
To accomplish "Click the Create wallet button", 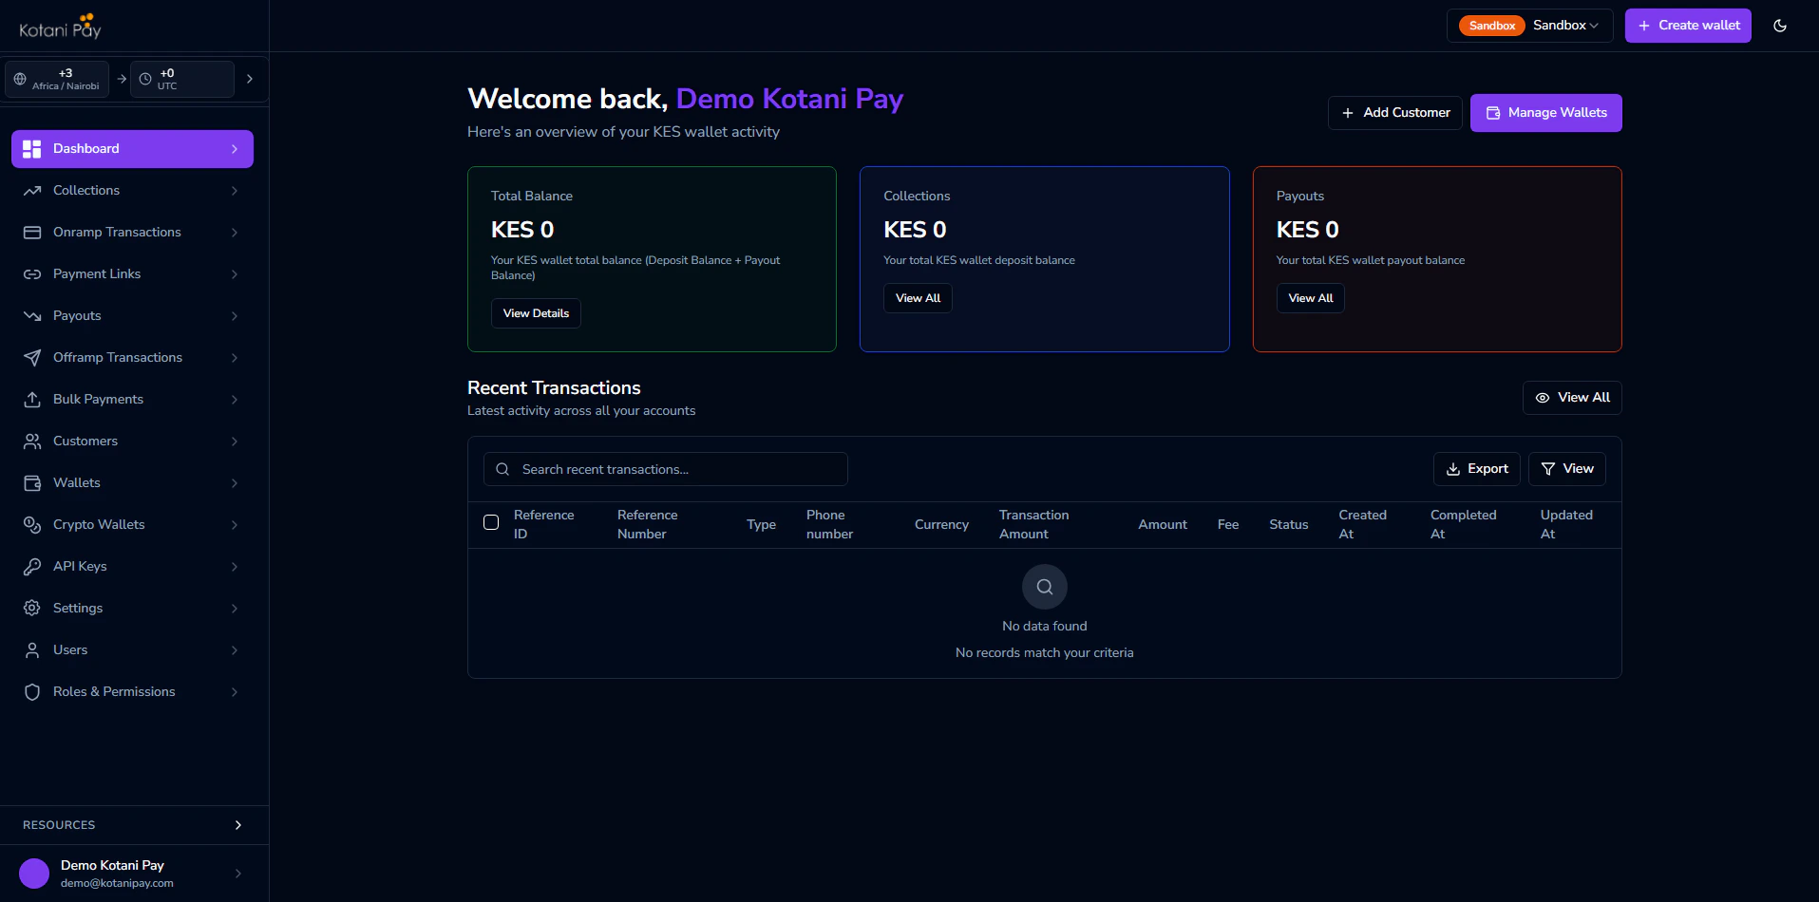I will point(1688,26).
